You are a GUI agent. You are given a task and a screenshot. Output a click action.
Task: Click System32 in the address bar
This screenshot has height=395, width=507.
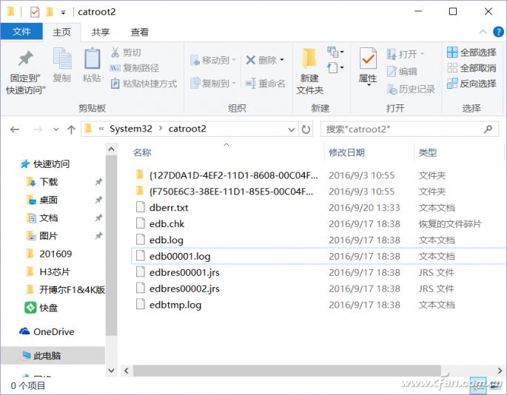(130, 129)
